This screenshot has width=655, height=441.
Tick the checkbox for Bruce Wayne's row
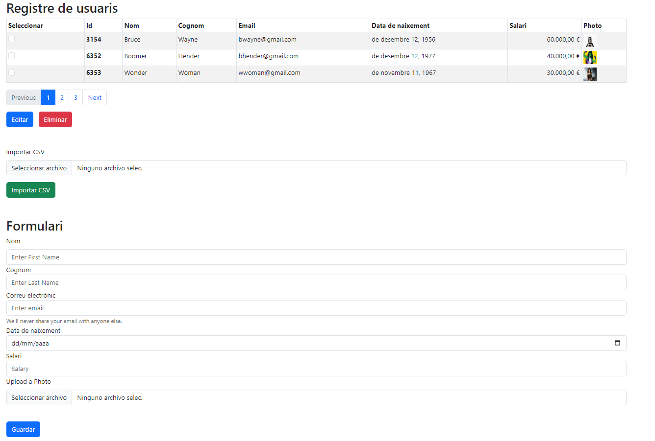pyautogui.click(x=11, y=39)
